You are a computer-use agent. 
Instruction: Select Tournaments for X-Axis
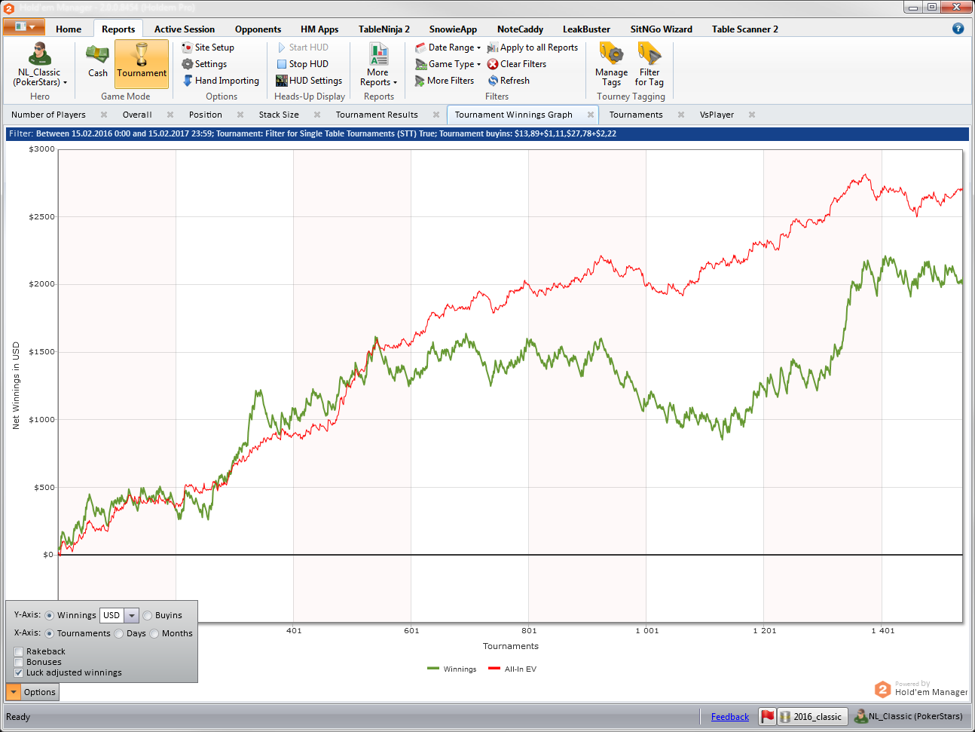50,633
